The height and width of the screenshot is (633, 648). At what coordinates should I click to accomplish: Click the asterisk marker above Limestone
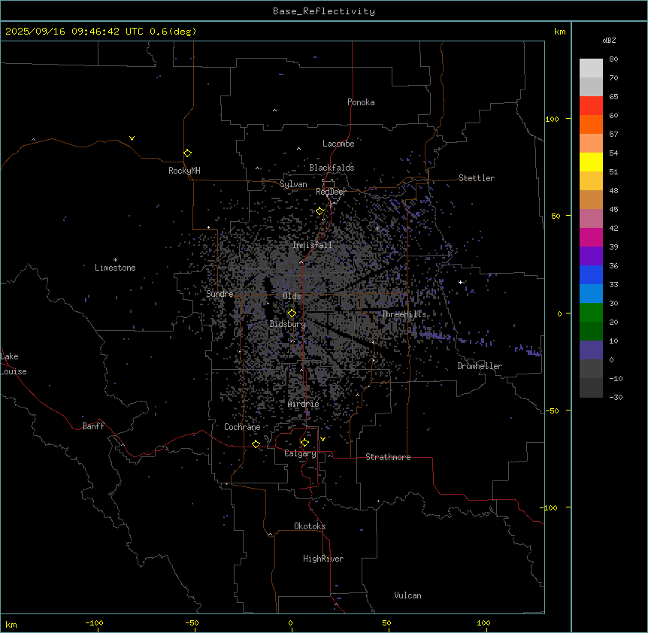coord(115,259)
